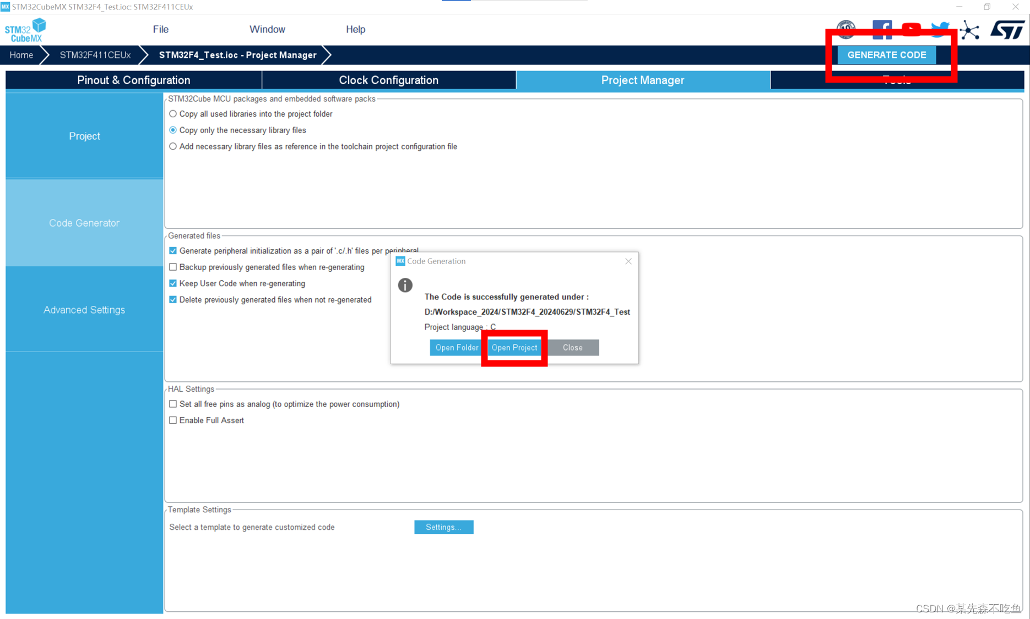This screenshot has width=1030, height=619.
Task: Open the Window menu
Action: tap(267, 29)
